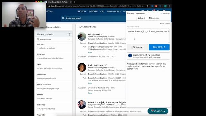206x116 pixels.
Task: Open the What's New widget
Action: coord(158,111)
